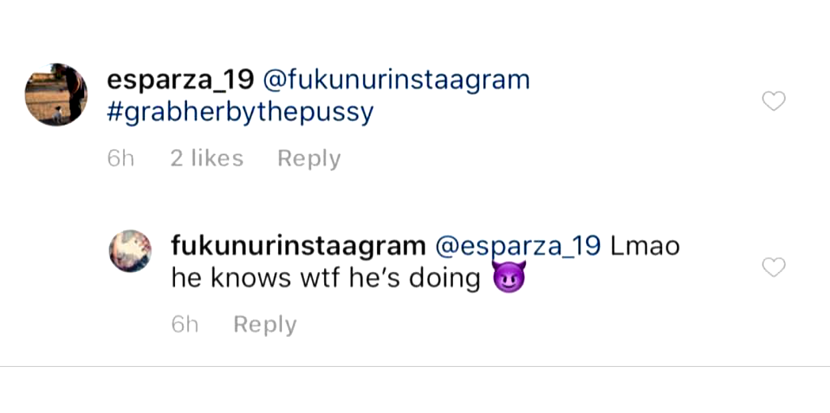Click the 6h timestamp under the reply
This screenshot has height=413, width=830.
[184, 325]
